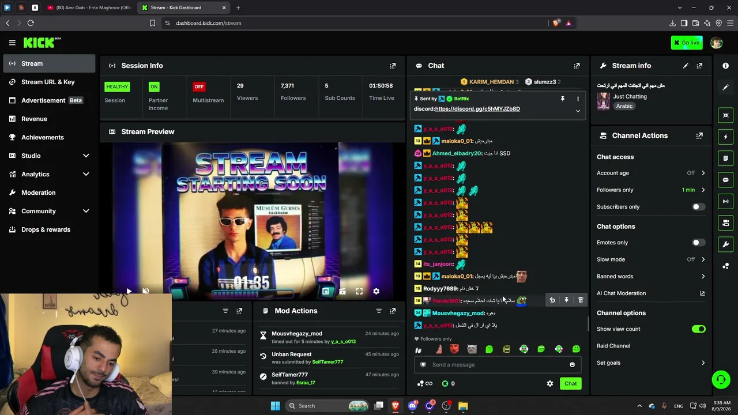Edit stream info with pencil icon in header

[686, 66]
